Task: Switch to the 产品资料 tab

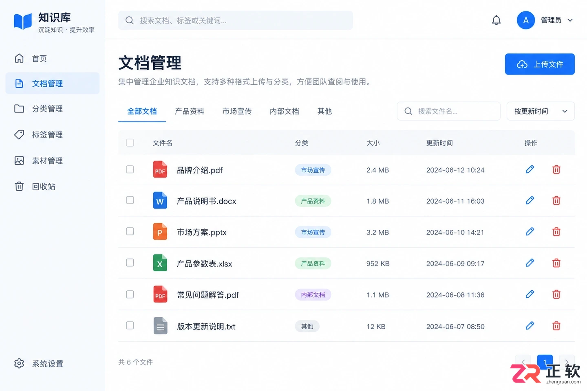Action: pos(190,111)
